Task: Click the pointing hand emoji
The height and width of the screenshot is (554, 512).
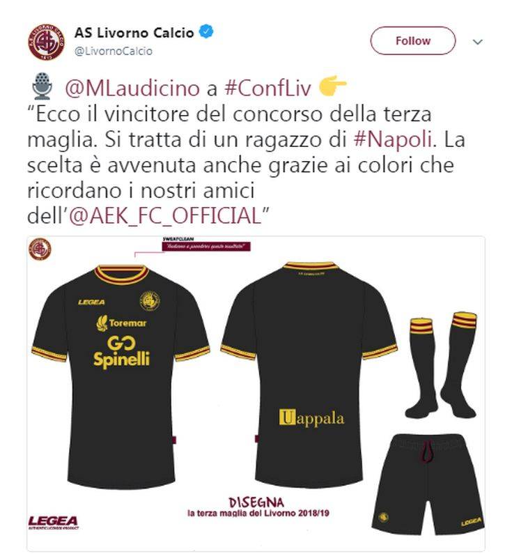Action: tap(332, 85)
